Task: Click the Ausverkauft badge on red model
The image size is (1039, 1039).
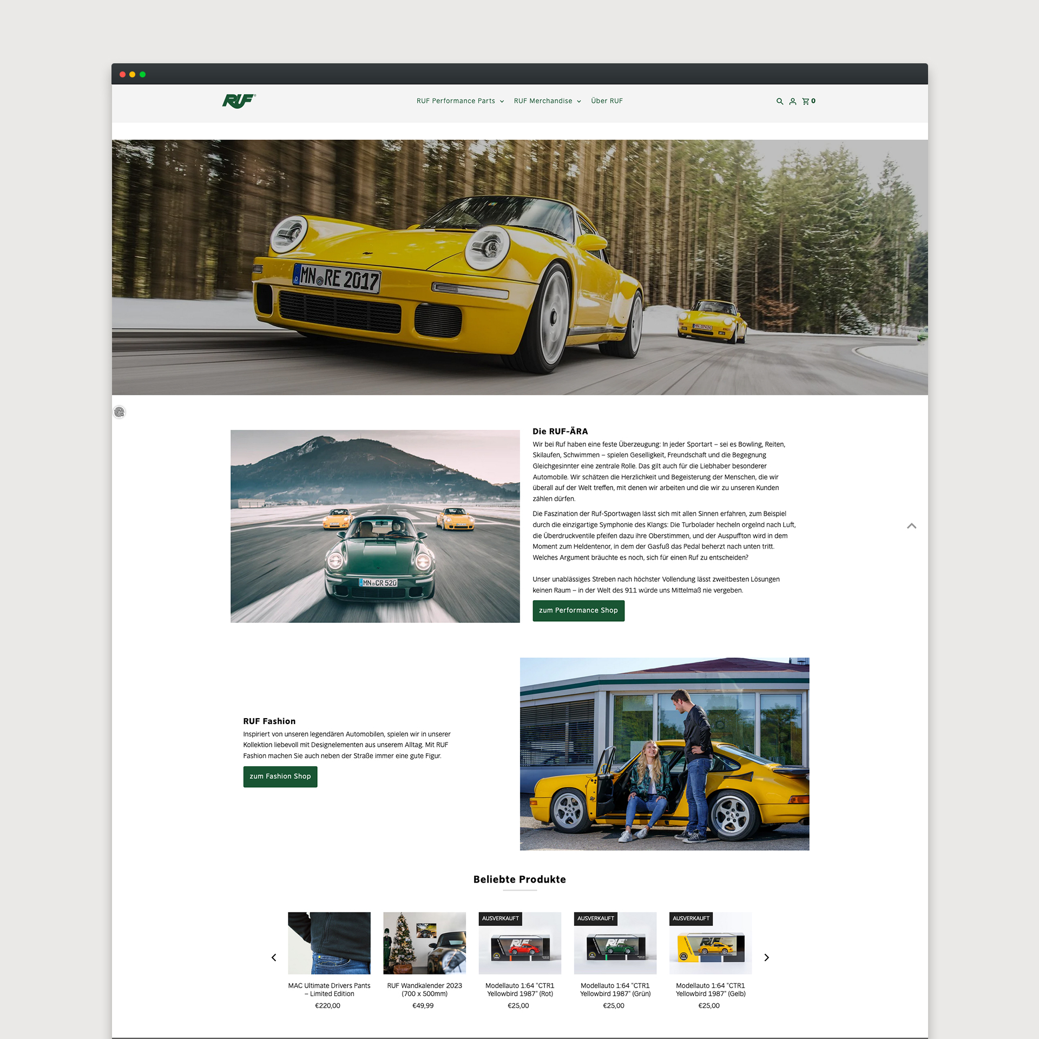Action: tap(501, 918)
